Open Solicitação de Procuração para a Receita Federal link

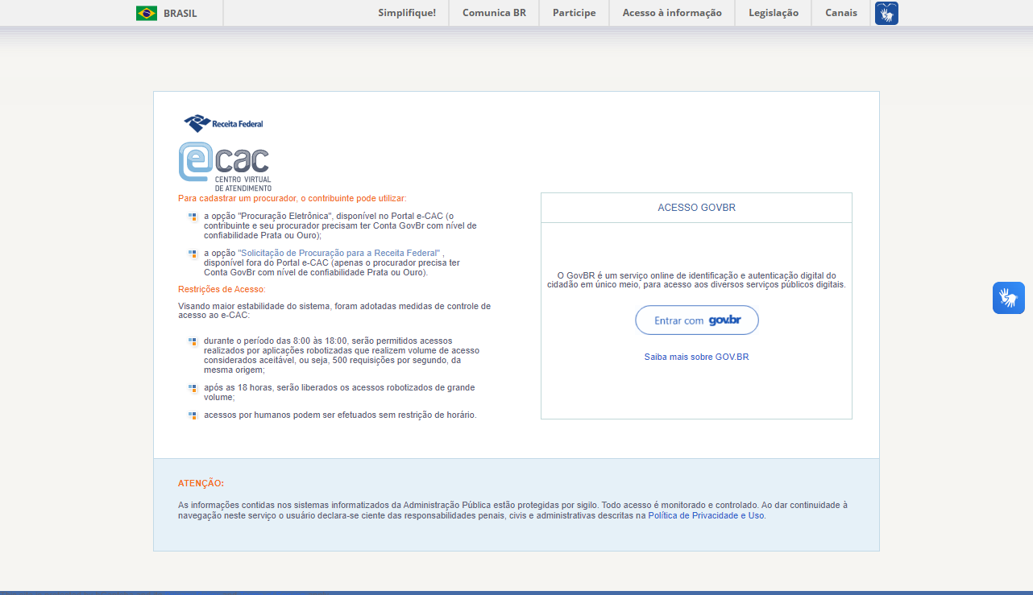[x=339, y=253]
